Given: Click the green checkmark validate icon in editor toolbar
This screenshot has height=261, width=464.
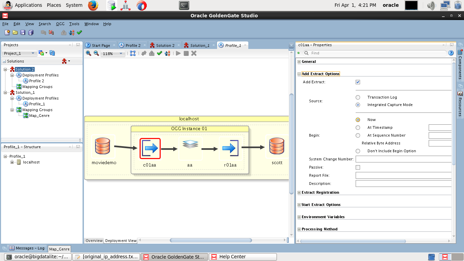Looking at the screenshot, I should point(159,53).
